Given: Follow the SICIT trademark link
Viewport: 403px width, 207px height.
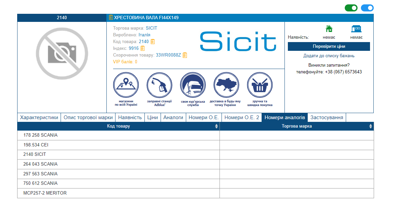Looking at the screenshot, I should pos(152,28).
